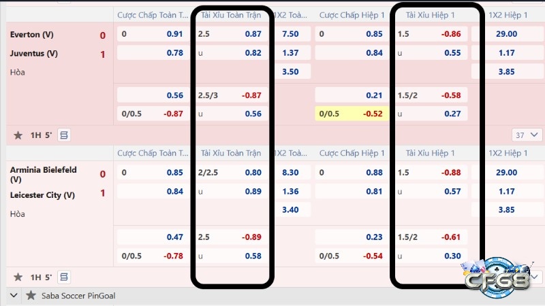This screenshot has width=545, height=306.
Task: Click the CF68 logo watermark
Action: pos(497,279)
